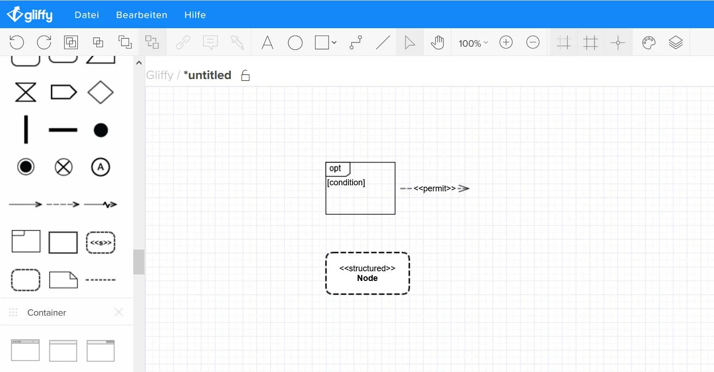Viewport: 714px width, 372px height.
Task: Pick the container with right header button
Action: coord(100,350)
